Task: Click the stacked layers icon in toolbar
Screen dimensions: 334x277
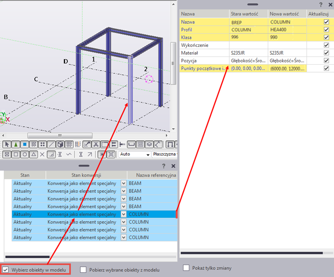Action: point(149,144)
